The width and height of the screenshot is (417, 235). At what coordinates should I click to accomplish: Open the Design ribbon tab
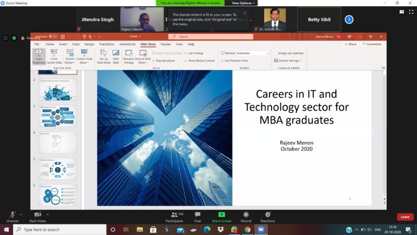90,44
